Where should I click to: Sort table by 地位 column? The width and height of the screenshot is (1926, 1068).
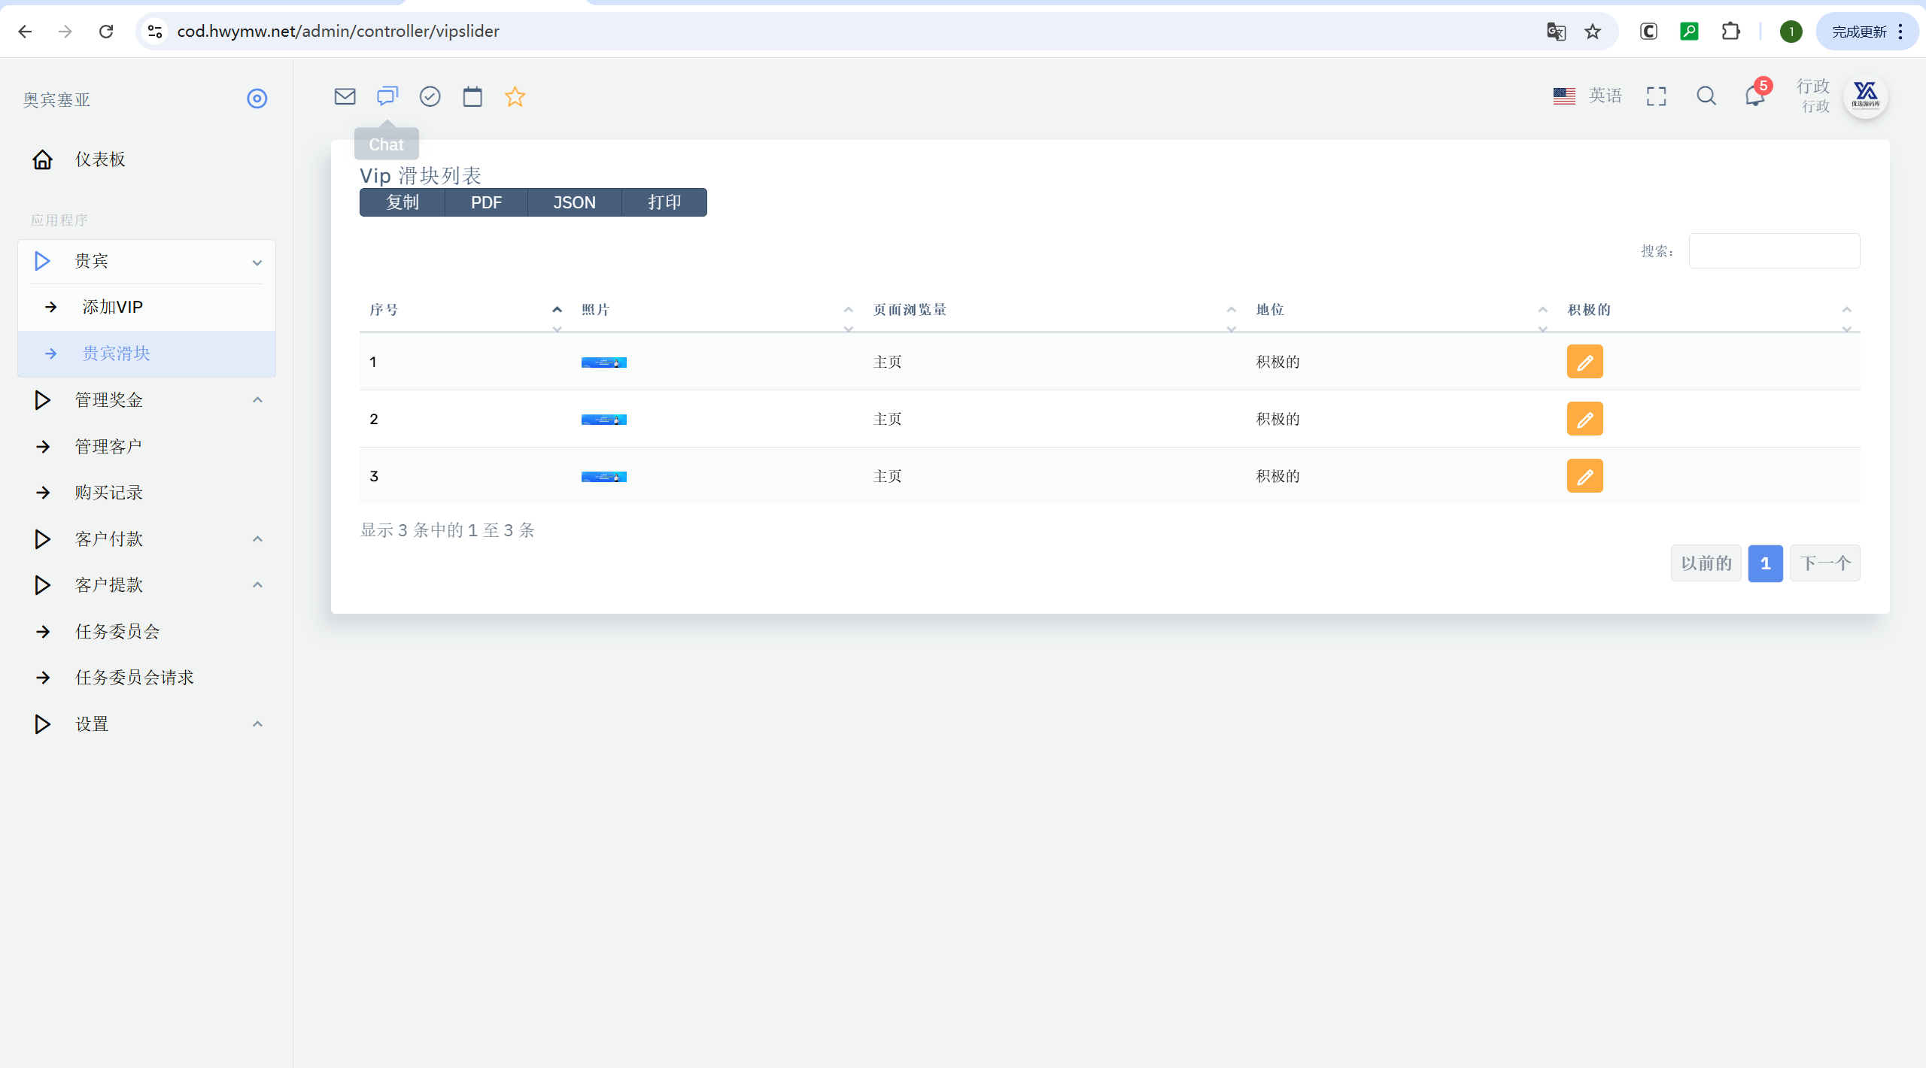[x=1401, y=310]
